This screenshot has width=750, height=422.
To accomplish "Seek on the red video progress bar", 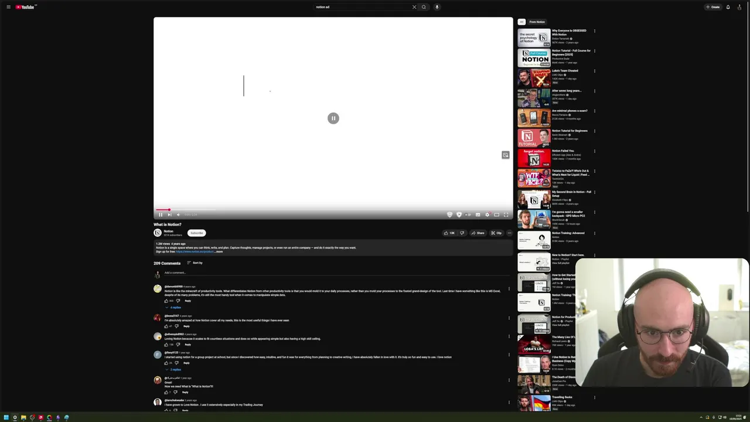I will (x=333, y=209).
